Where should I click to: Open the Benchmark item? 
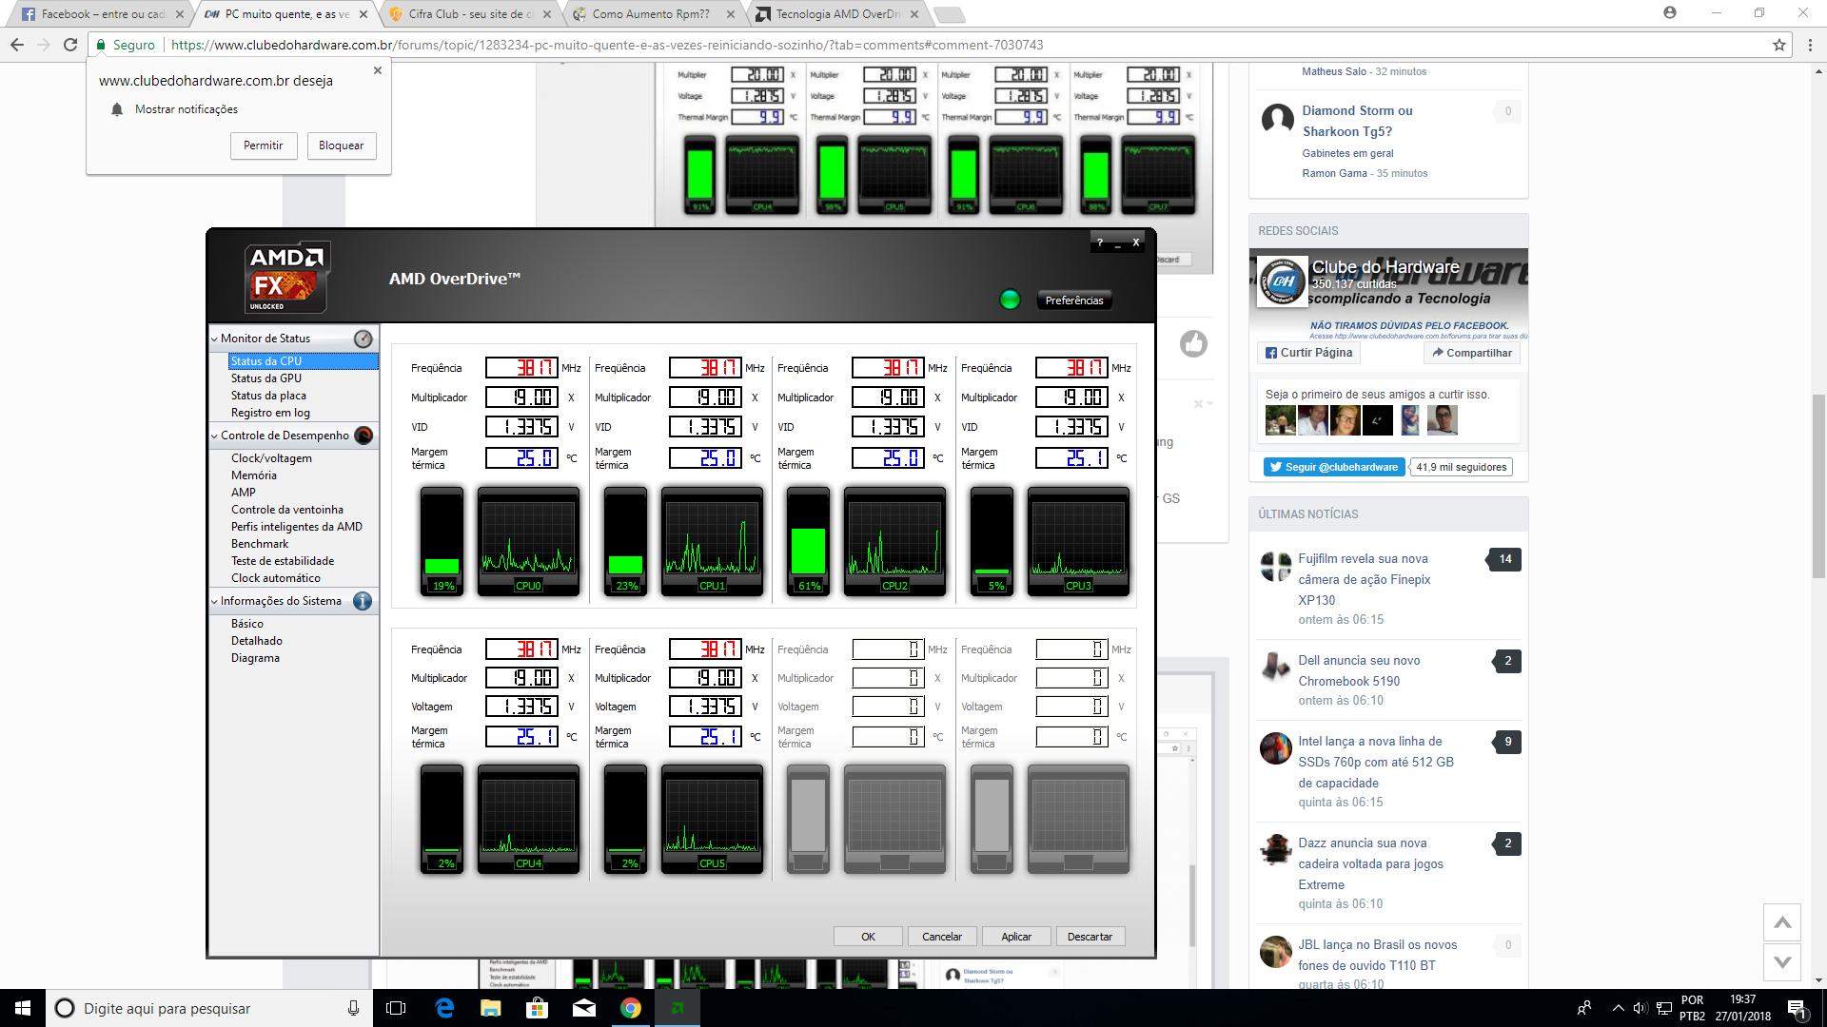tap(260, 544)
